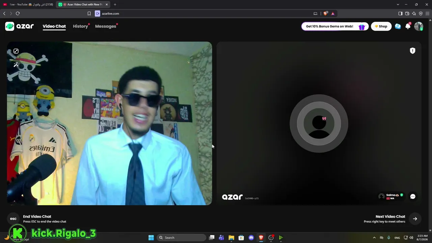
Task: Open the Azar logo home link
Action: tap(20, 26)
